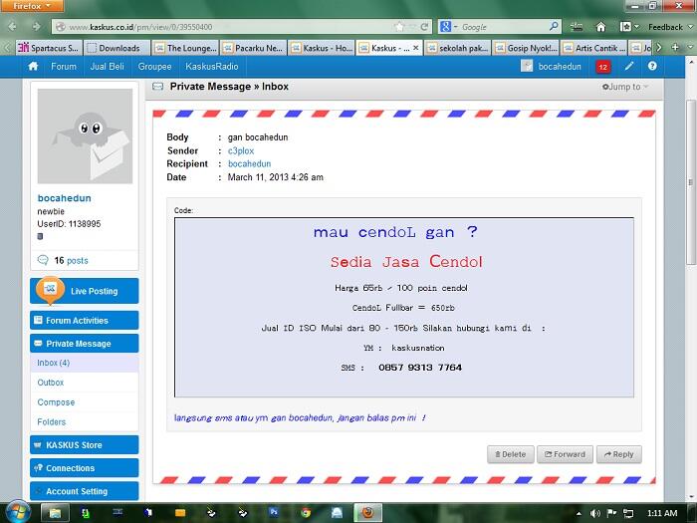Image resolution: width=697 pixels, height=523 pixels.
Task: Open the Feedback dropdown menu
Action: (670, 27)
